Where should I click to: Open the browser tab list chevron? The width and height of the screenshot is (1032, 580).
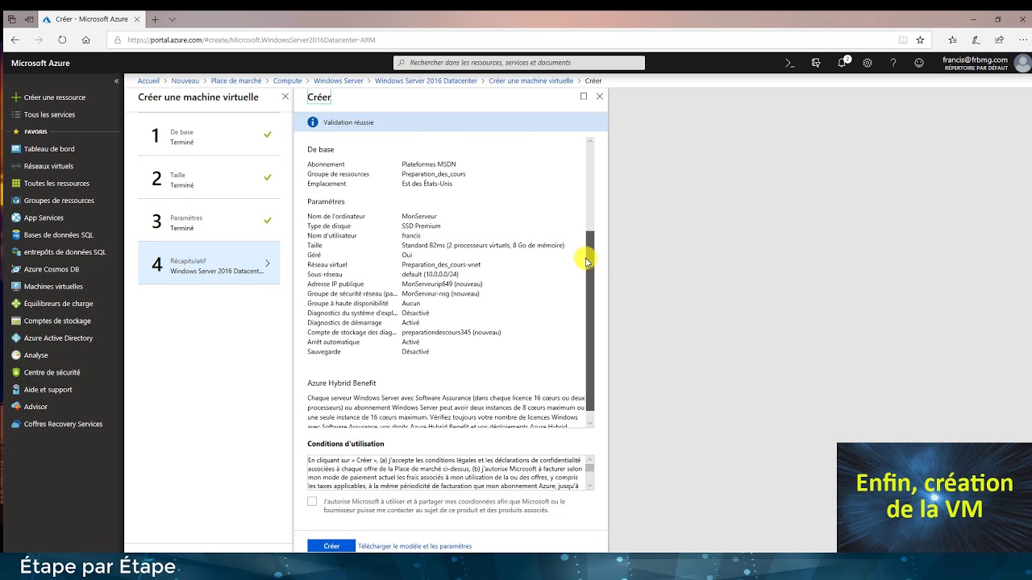(172, 19)
